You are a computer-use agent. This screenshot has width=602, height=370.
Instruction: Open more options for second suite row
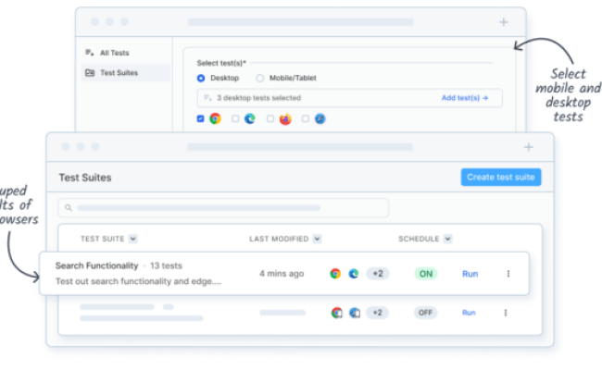[x=506, y=313]
